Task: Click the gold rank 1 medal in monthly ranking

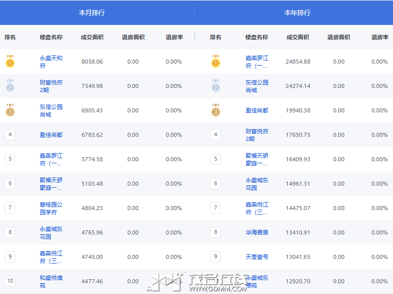Action: (x=10, y=62)
